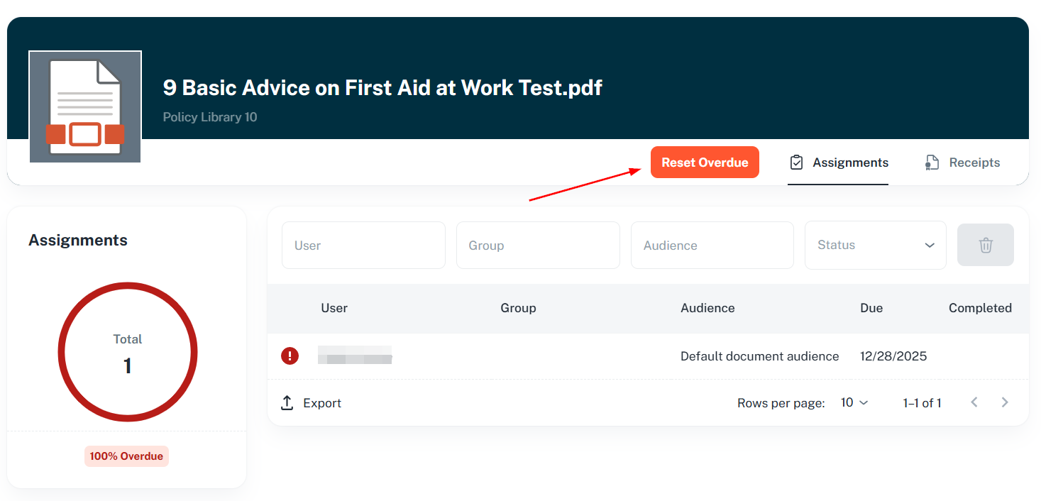Click the red overdue alert icon
The image size is (1041, 501).
coord(290,356)
